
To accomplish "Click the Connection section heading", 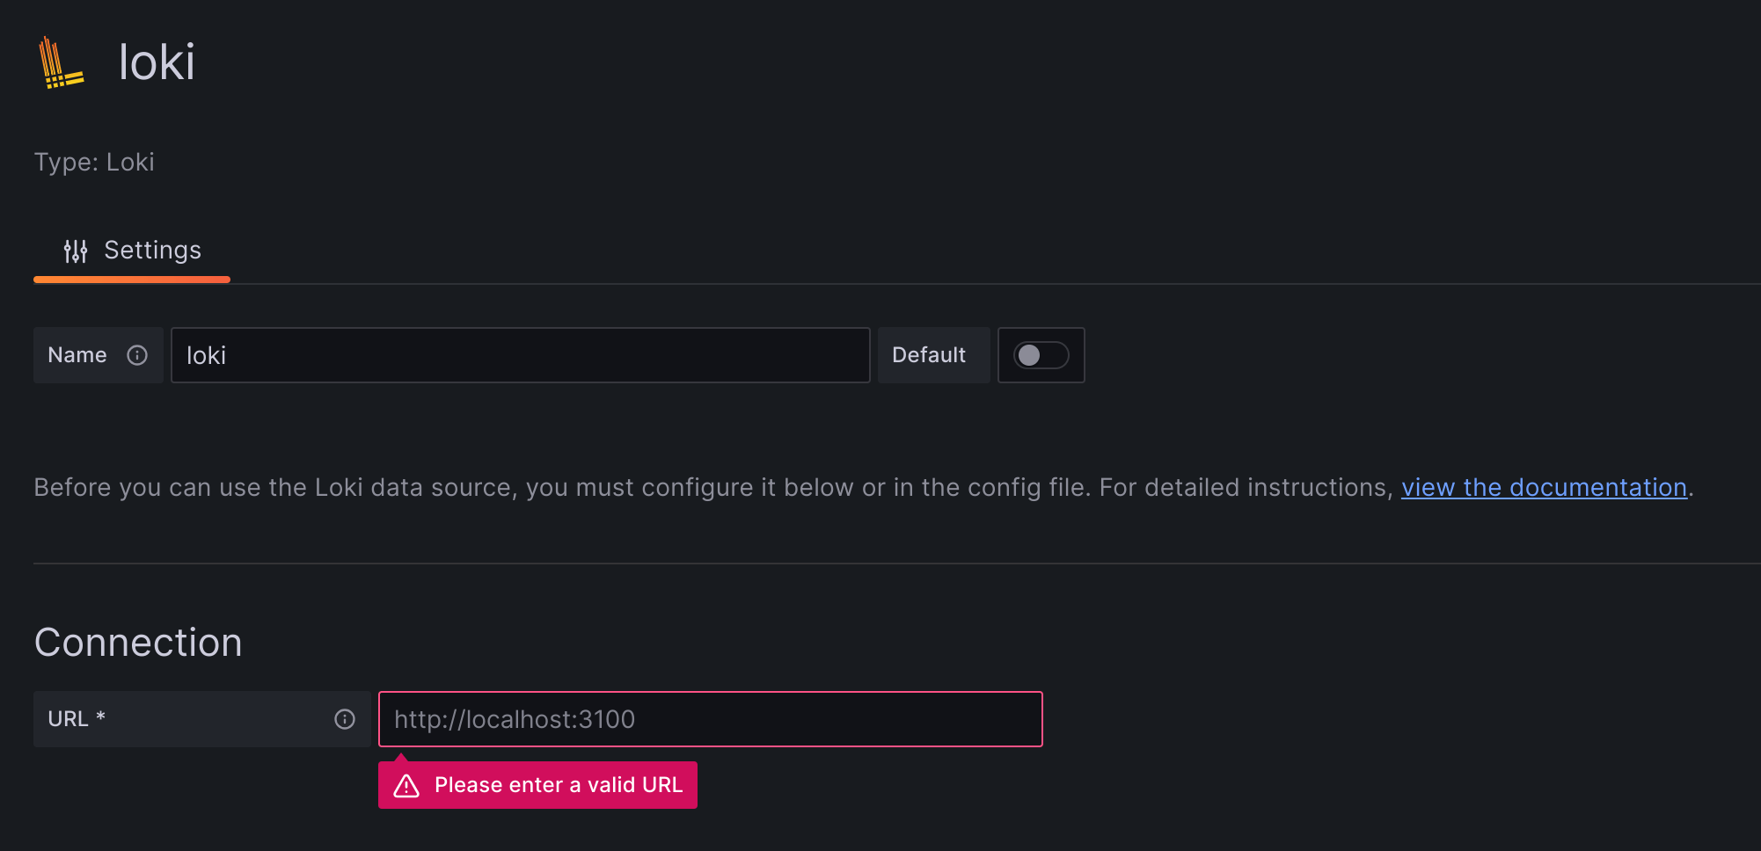I will (138, 642).
